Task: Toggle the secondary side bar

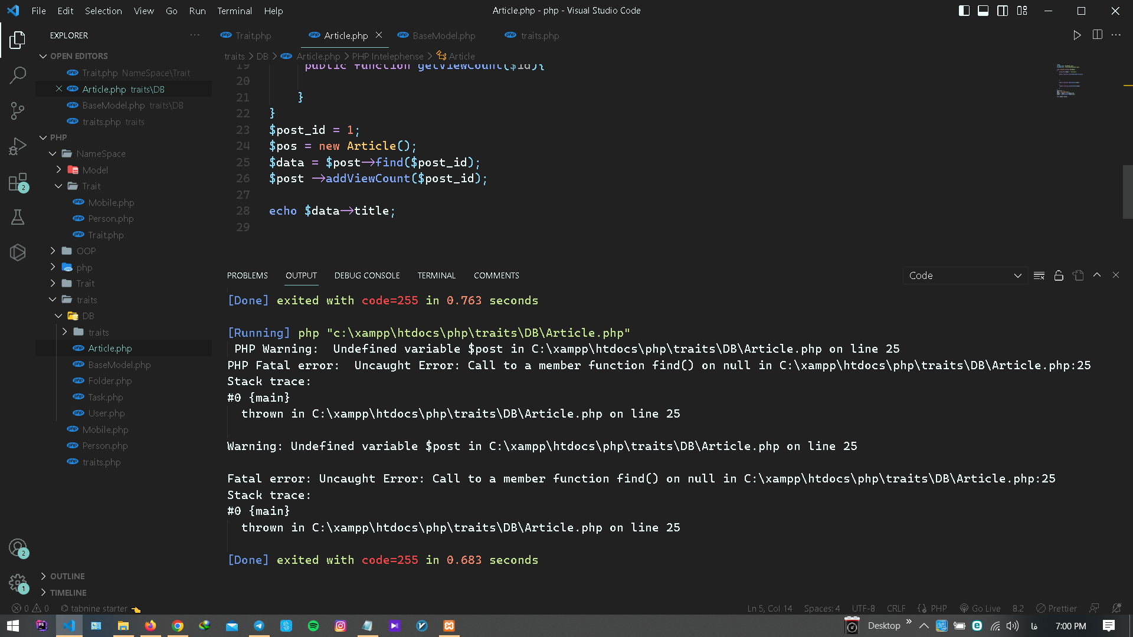Action: [1003, 11]
